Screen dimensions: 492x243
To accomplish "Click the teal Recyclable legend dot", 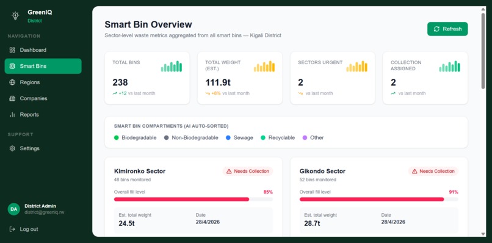I will click(x=263, y=137).
